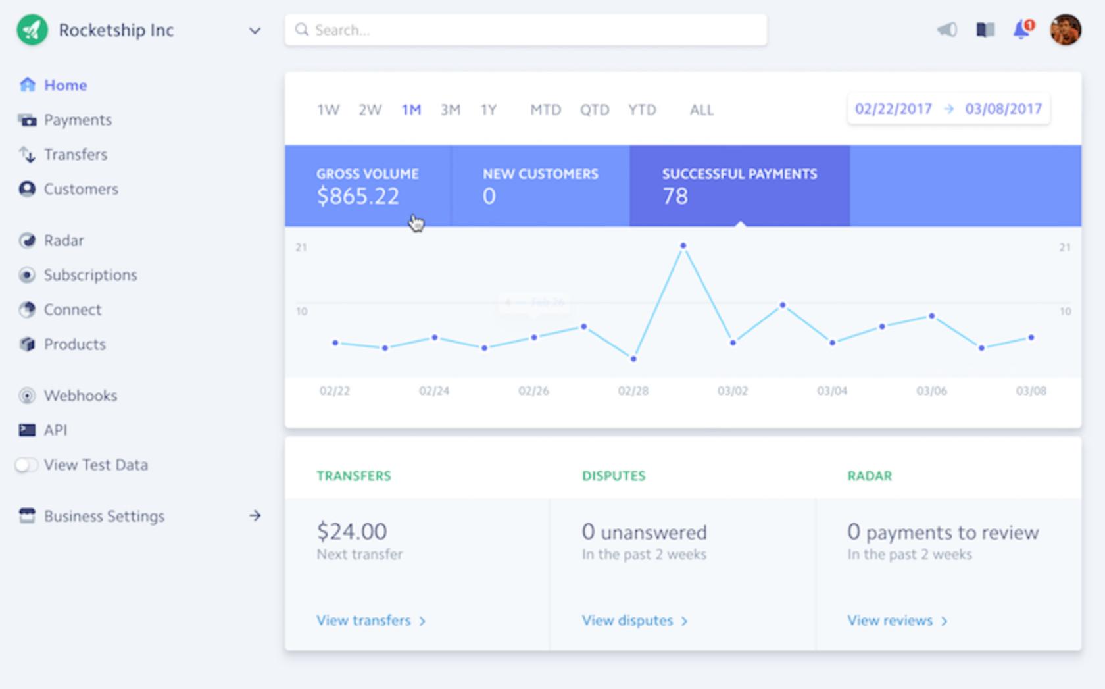Expand the Rocketship Inc account dropdown
This screenshot has height=689, width=1105.
click(x=255, y=30)
